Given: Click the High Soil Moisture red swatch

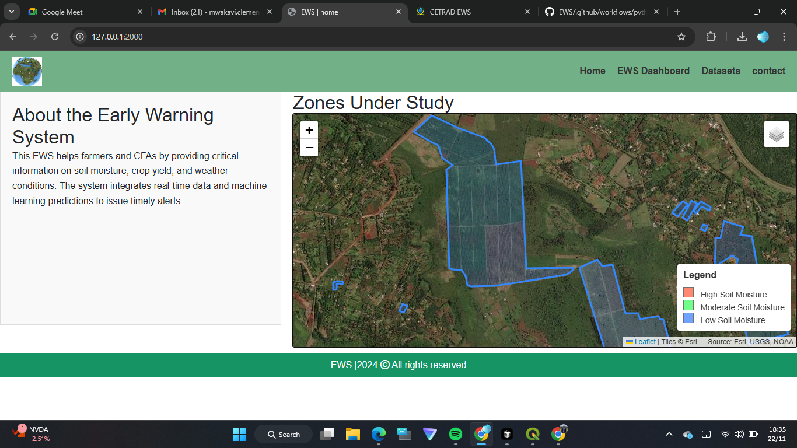Looking at the screenshot, I should coord(688,293).
